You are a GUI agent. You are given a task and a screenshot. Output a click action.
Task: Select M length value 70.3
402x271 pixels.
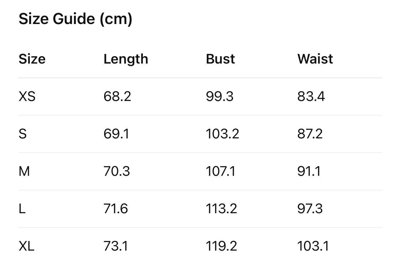point(117,172)
